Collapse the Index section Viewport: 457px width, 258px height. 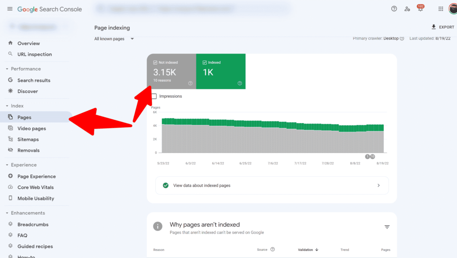pyautogui.click(x=7, y=106)
